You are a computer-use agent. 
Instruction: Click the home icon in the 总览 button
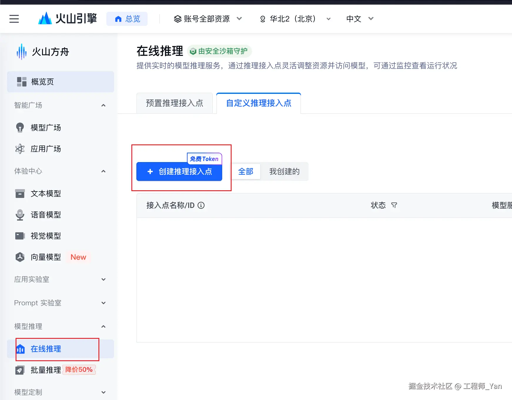118,19
